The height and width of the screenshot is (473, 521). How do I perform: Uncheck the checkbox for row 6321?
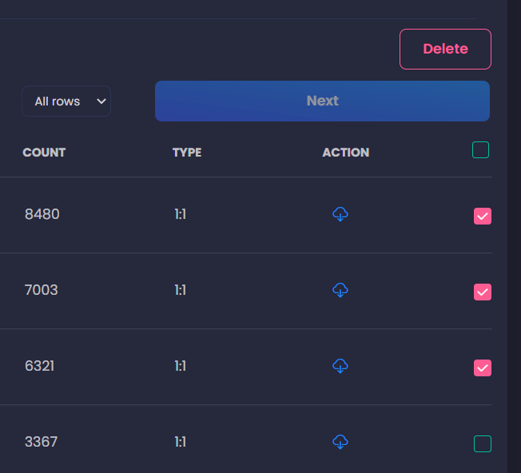click(483, 368)
